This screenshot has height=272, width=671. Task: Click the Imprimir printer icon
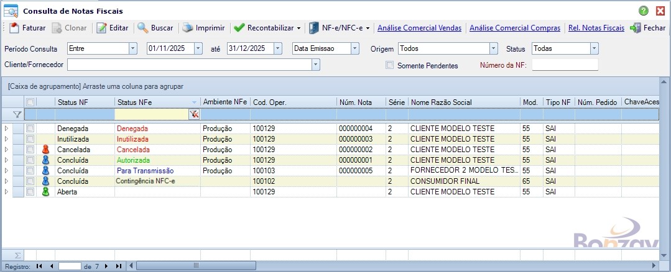[x=187, y=28]
